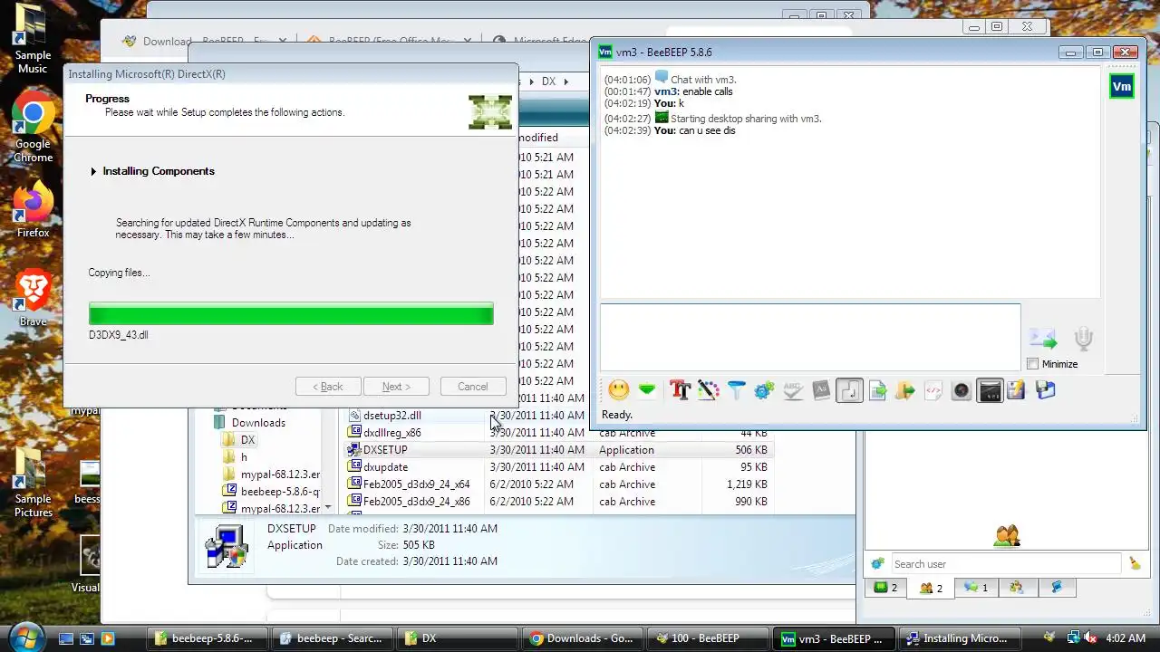Click the camera screenshot icon
Viewport: 1160px width, 652px height.
961,390
